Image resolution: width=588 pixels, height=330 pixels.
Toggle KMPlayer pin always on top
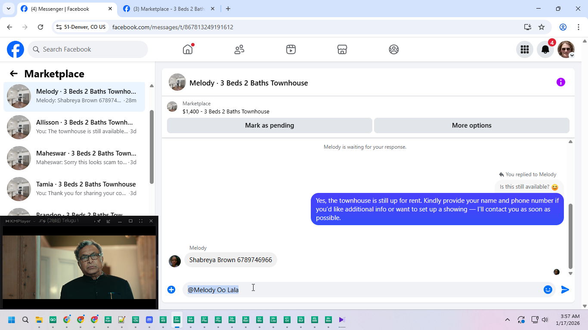pos(99,221)
